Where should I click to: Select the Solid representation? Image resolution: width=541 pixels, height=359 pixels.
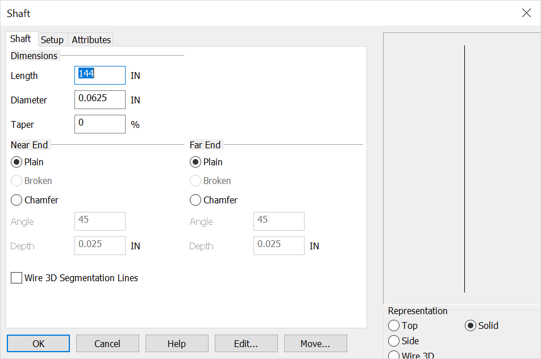tap(471, 325)
